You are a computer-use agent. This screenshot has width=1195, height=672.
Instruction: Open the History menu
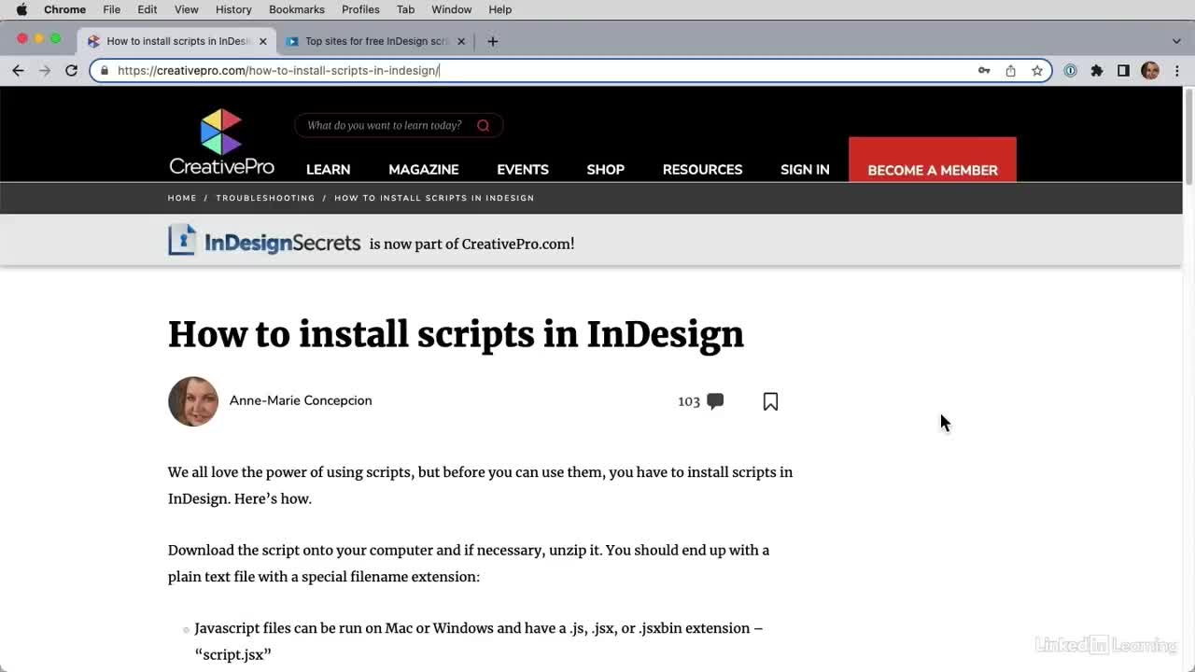tap(233, 9)
